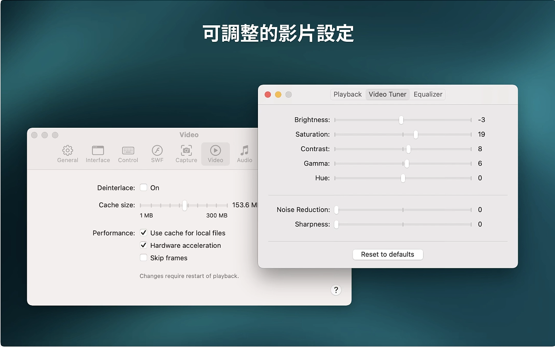Select the Video preferences icon
The height and width of the screenshot is (347, 555).
(x=215, y=154)
